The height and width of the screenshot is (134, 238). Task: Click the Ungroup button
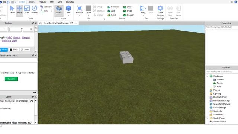pyautogui.click(x=99, y=11)
